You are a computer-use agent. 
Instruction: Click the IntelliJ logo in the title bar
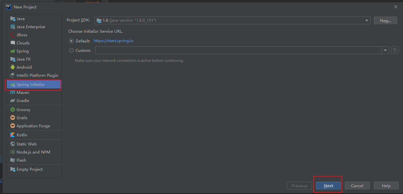[x=8, y=7]
